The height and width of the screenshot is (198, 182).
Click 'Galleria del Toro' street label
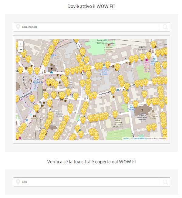25,83
